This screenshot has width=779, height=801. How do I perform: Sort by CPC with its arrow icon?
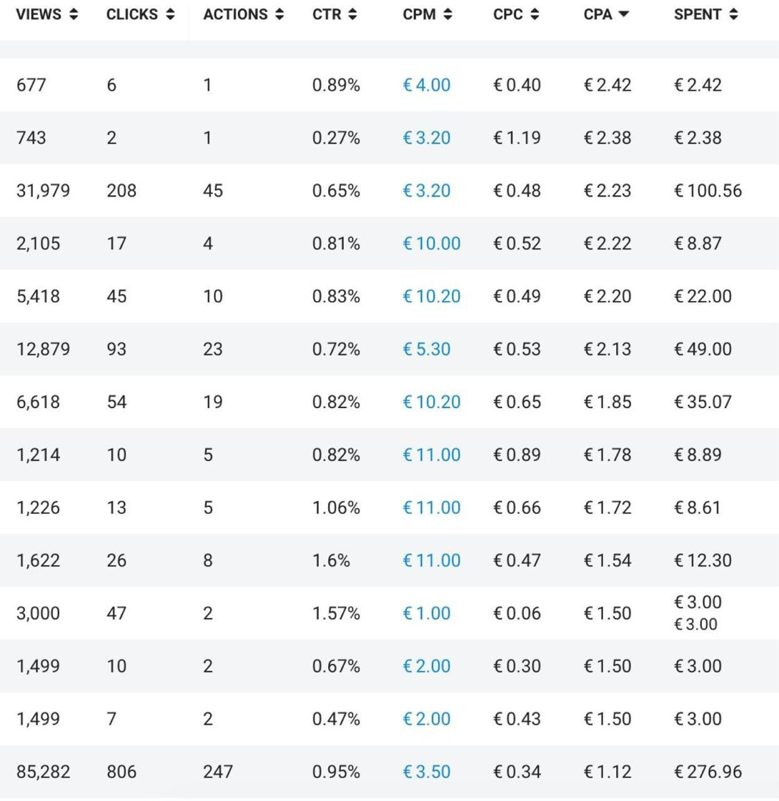click(534, 14)
